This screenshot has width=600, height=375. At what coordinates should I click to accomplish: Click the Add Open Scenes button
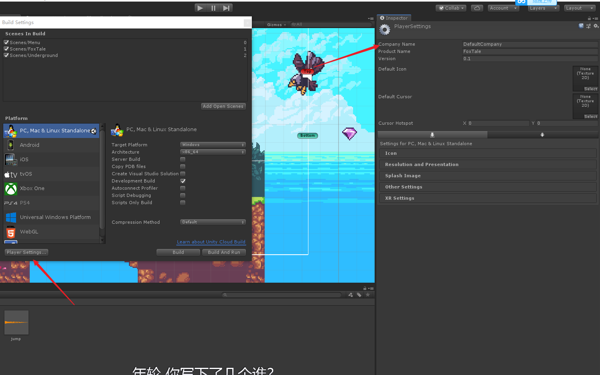(x=223, y=106)
